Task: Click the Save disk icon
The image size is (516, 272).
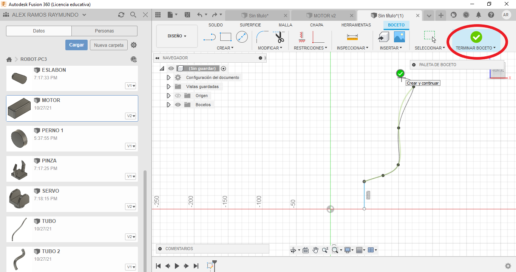Action: coord(187,15)
